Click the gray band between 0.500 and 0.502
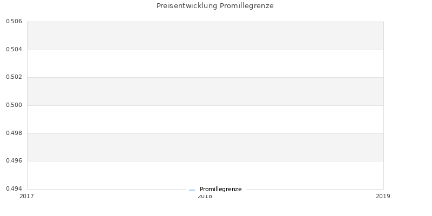This screenshot has width=432, height=216. [x=205, y=91]
